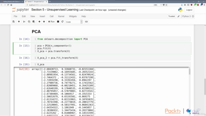Click the PCA markdown heading

click(36, 32)
